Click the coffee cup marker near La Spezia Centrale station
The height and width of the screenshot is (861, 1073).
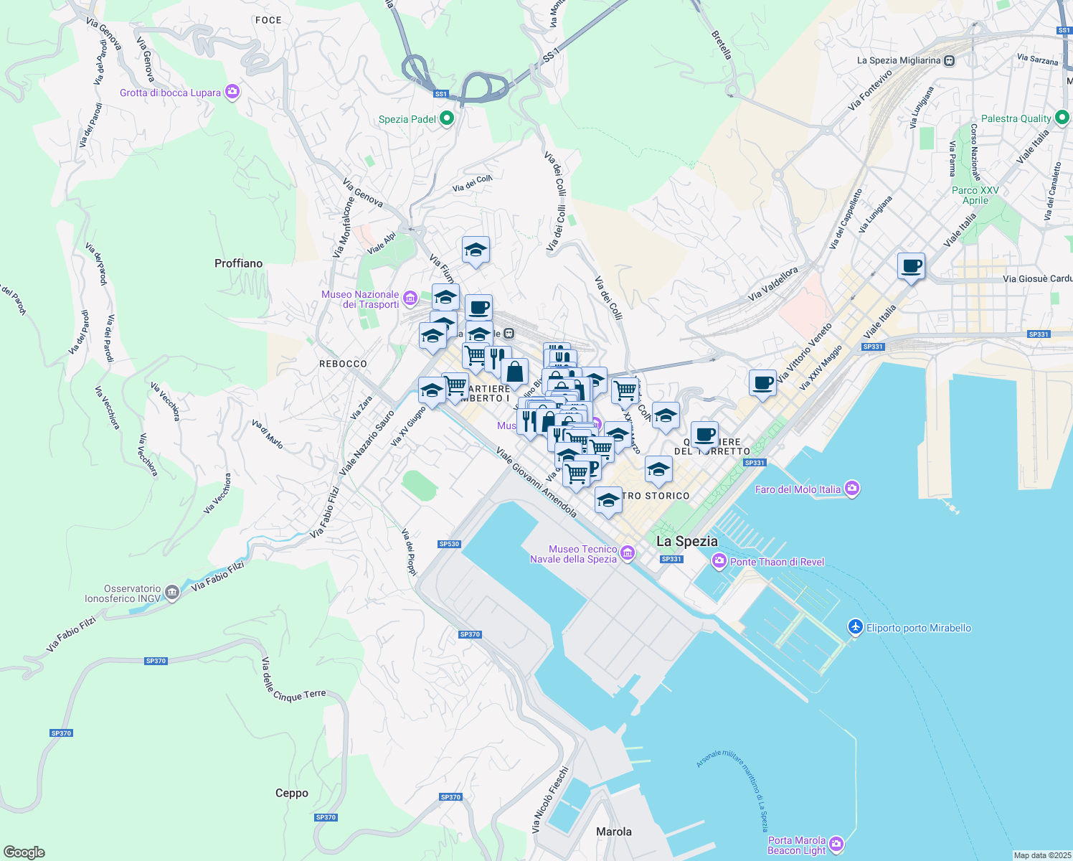[x=479, y=308]
